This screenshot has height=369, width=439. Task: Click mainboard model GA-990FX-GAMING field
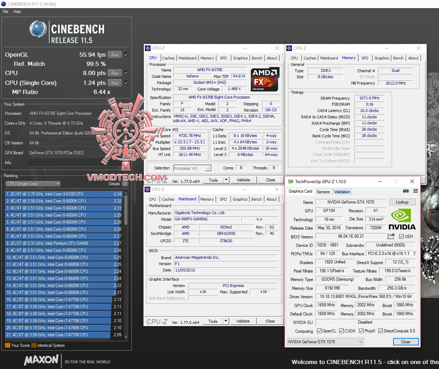(x=207, y=219)
